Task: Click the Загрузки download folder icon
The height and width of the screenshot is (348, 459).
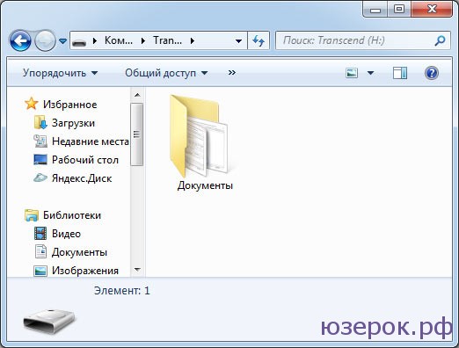Action: pyautogui.click(x=40, y=122)
